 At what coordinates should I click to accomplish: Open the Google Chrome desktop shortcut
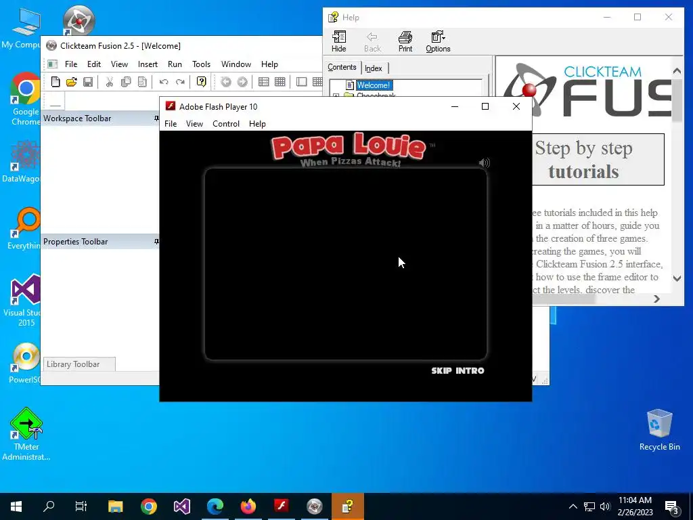point(26,99)
